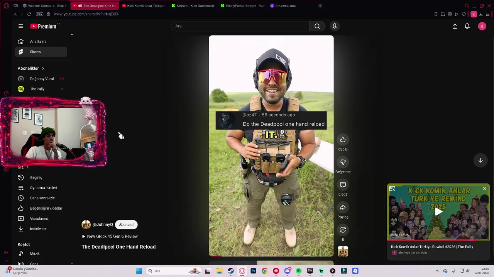Open Geçmiş watch history
The height and width of the screenshot is (277, 494).
tap(41, 177)
